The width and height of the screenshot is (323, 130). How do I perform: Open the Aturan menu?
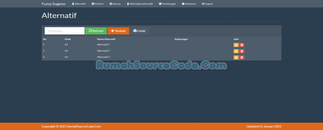pyautogui.click(x=115, y=4)
